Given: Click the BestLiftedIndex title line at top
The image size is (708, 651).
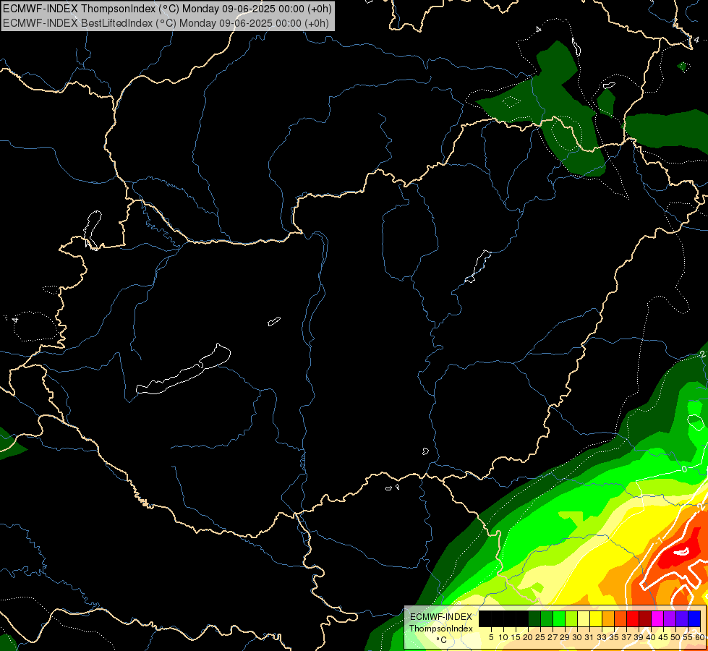Looking at the screenshot, I should click(166, 22).
